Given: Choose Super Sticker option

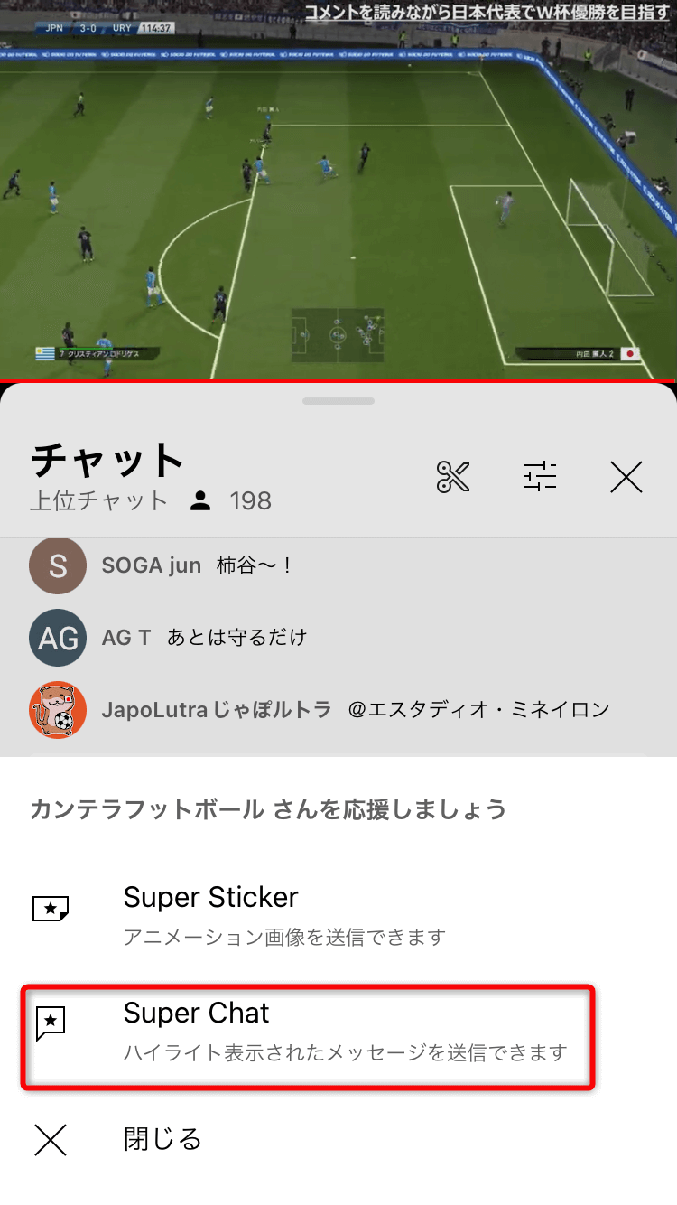Looking at the screenshot, I should (338, 916).
